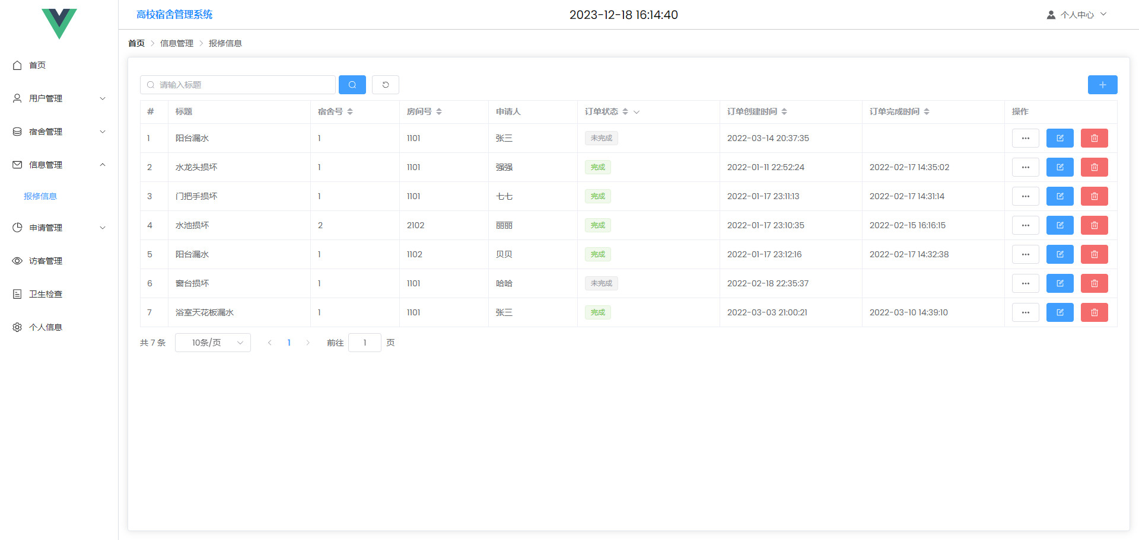
Task: Click completion time 2022-02-15 16:16:15
Action: (x=908, y=225)
